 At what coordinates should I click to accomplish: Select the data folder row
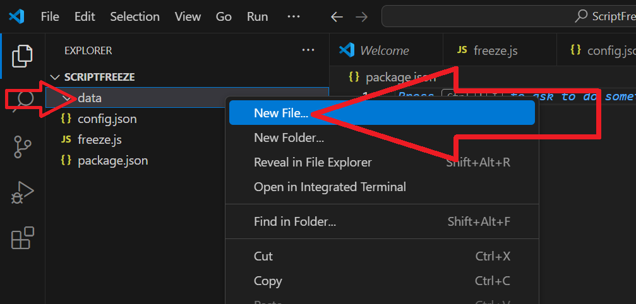coord(188,98)
